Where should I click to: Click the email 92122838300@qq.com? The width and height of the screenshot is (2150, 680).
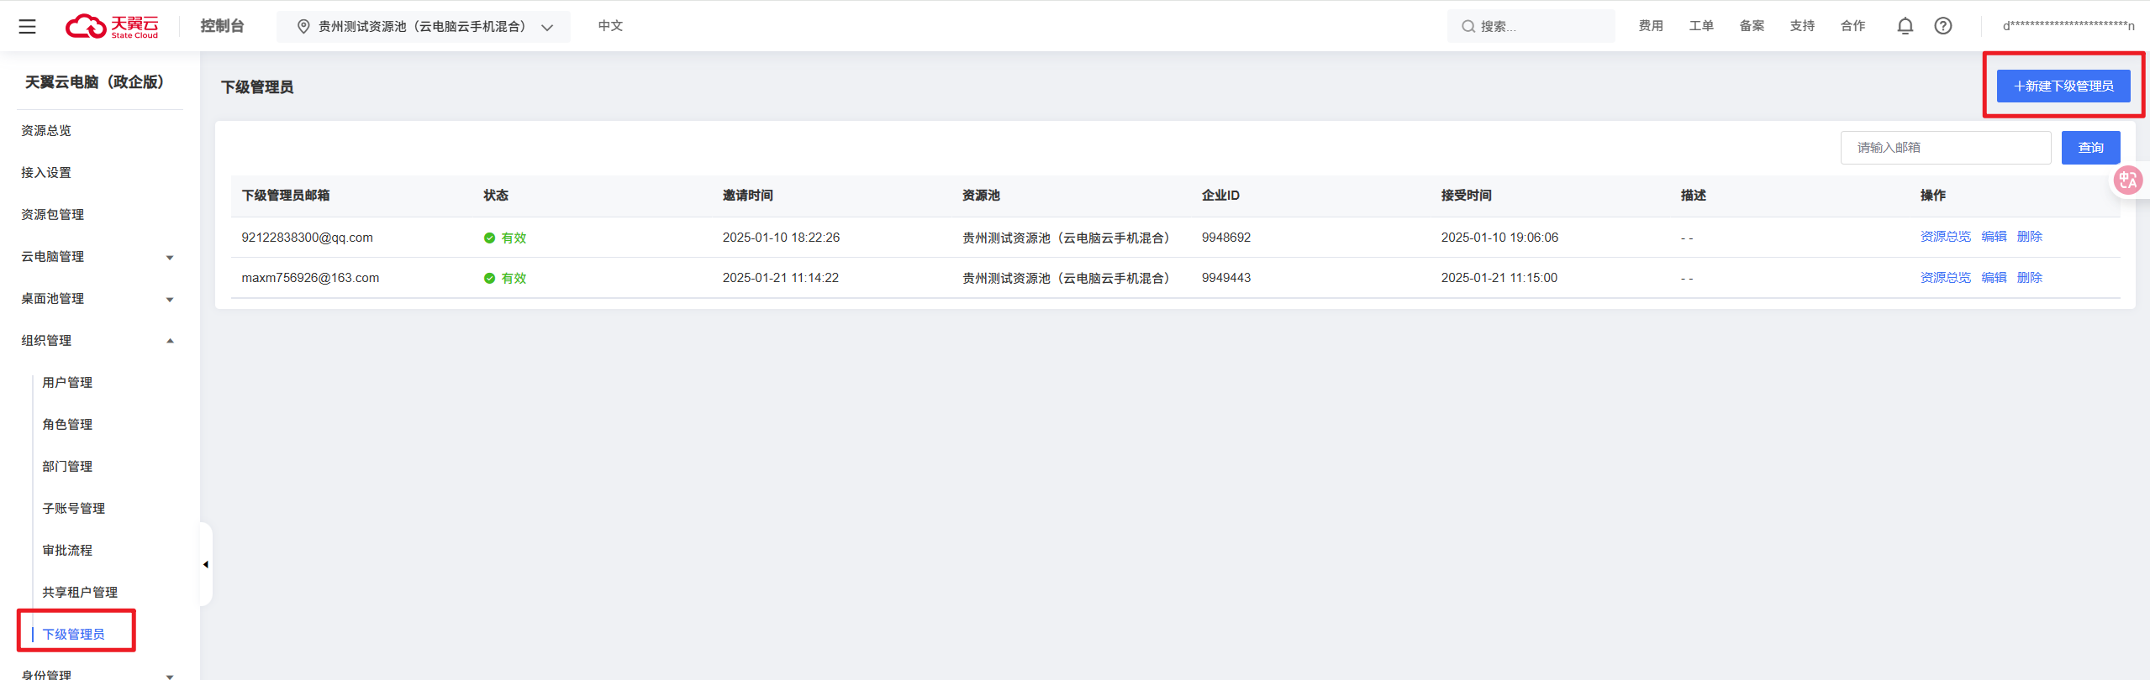[307, 238]
